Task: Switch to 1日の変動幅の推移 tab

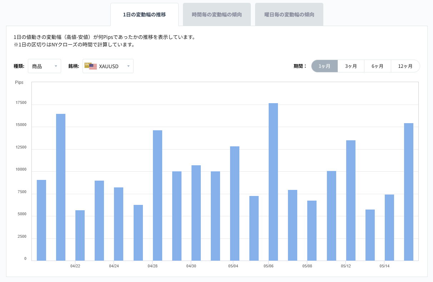Action: pos(144,15)
